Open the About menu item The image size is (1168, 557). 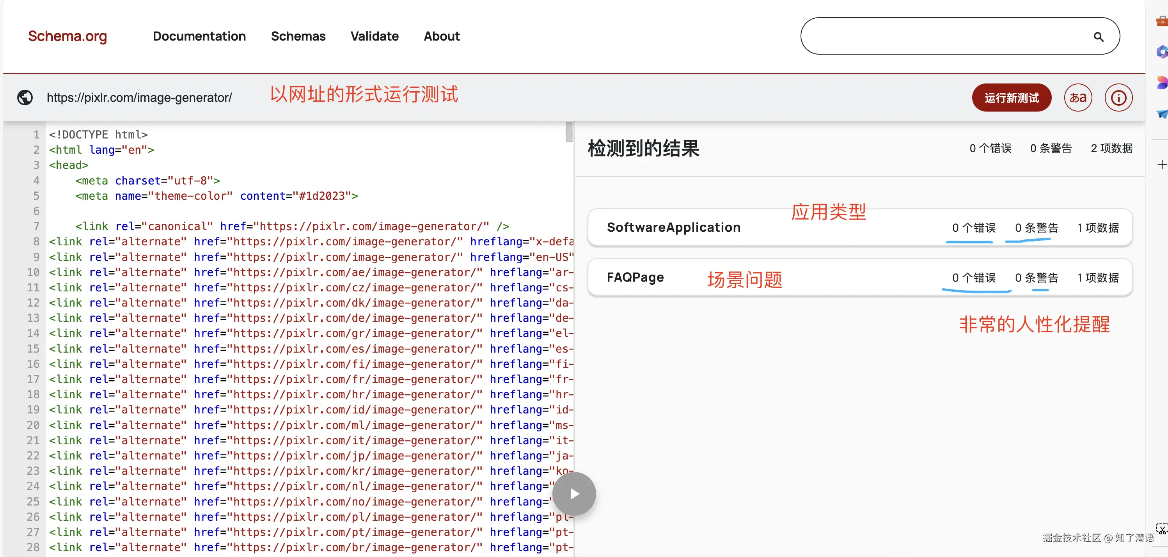(441, 36)
